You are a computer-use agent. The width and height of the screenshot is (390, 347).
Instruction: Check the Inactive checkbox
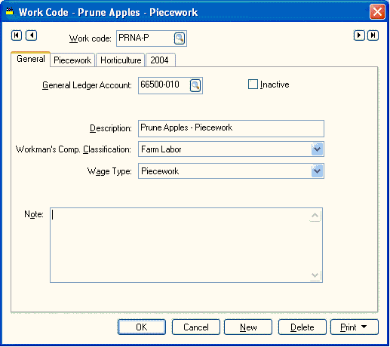(253, 84)
